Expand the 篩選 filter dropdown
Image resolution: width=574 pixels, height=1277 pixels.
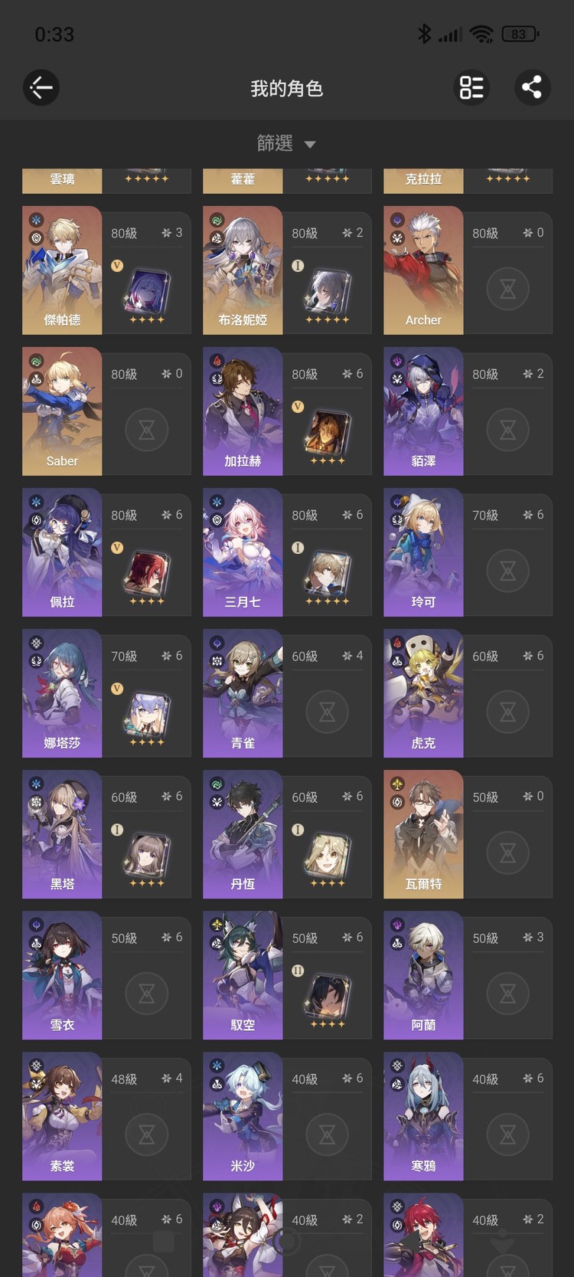[x=286, y=143]
